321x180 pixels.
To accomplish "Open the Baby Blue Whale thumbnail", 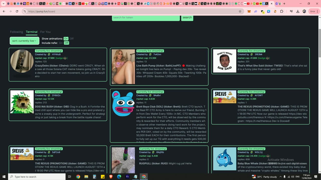I will point(225,159).
